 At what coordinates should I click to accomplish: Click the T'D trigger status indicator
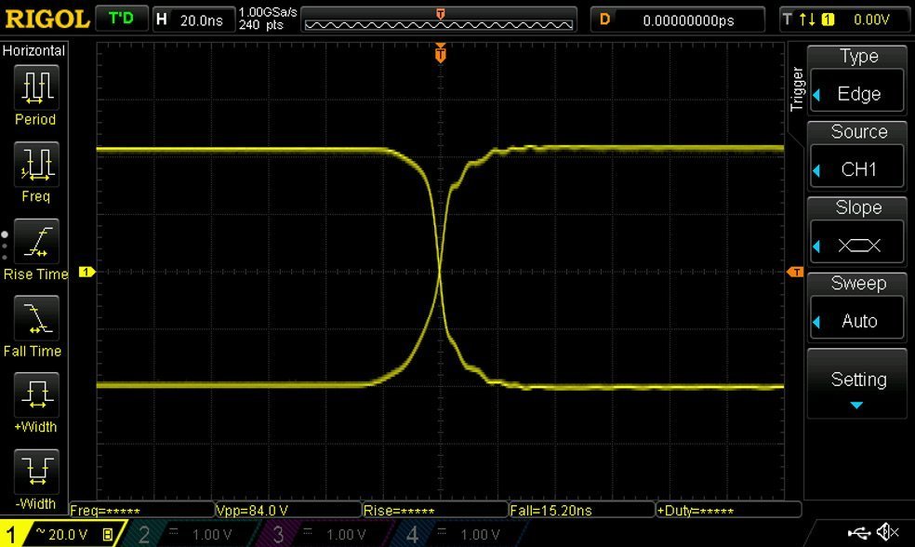122,19
